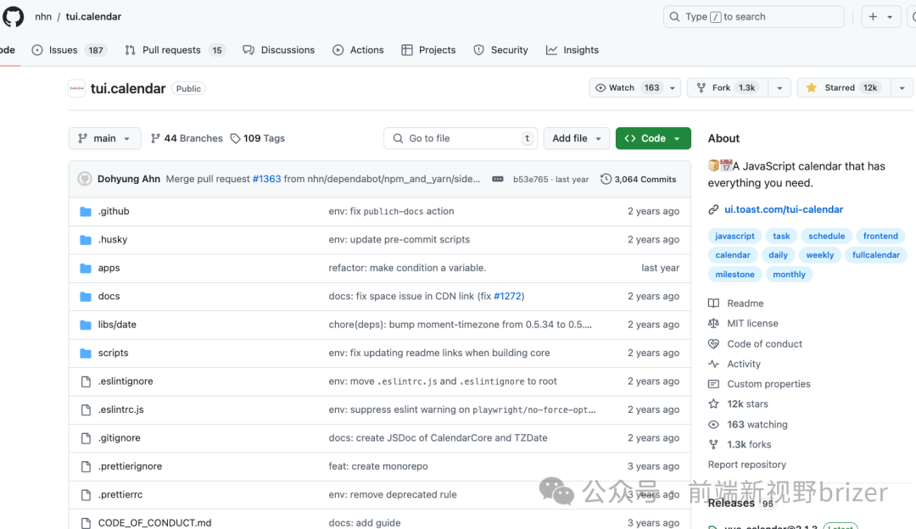Viewport: 916px width, 529px height.
Task: Open commit hash b53e765
Action: (530, 179)
